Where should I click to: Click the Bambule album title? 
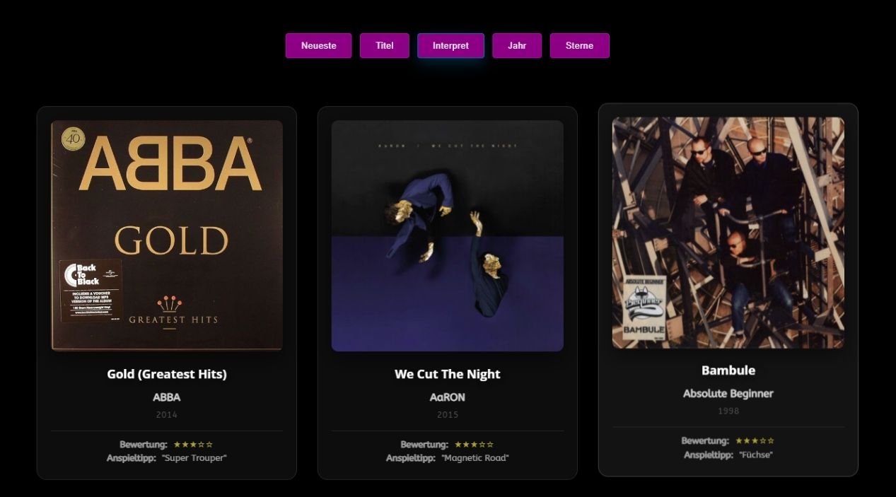[x=728, y=370]
